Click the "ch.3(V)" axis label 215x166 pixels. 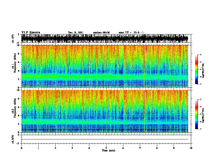point(13,139)
